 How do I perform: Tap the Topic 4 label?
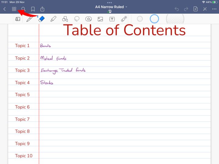tap(22, 83)
